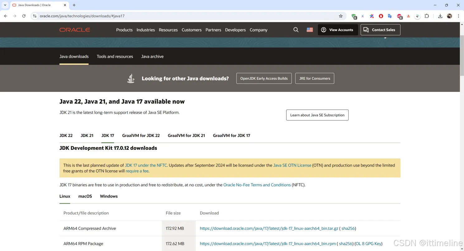Open sha256 link for ARM64 RPM Package
The image size is (464, 251).
346,244
